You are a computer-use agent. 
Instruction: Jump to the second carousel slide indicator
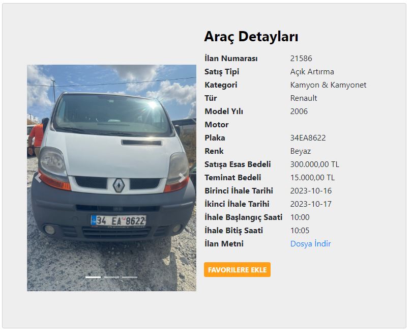111,277
